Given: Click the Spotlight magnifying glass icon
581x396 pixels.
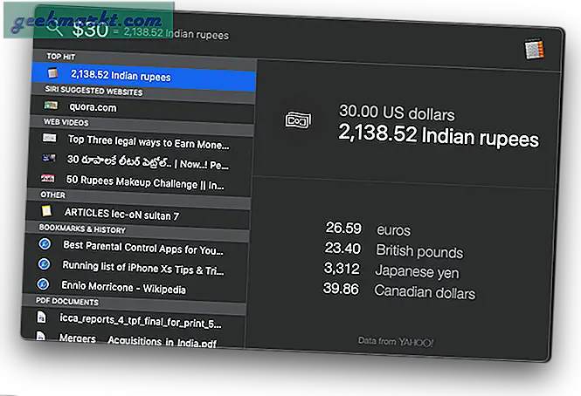Looking at the screenshot, I should click(x=55, y=29).
